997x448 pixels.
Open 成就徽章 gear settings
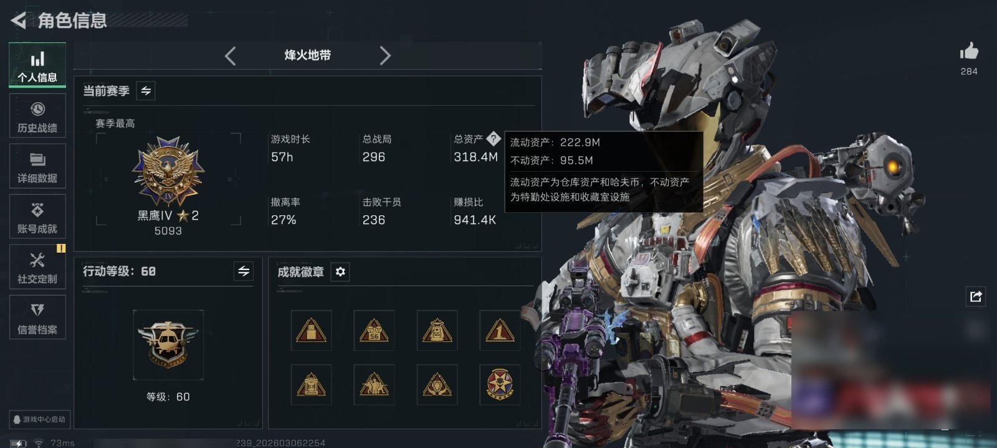tap(340, 272)
